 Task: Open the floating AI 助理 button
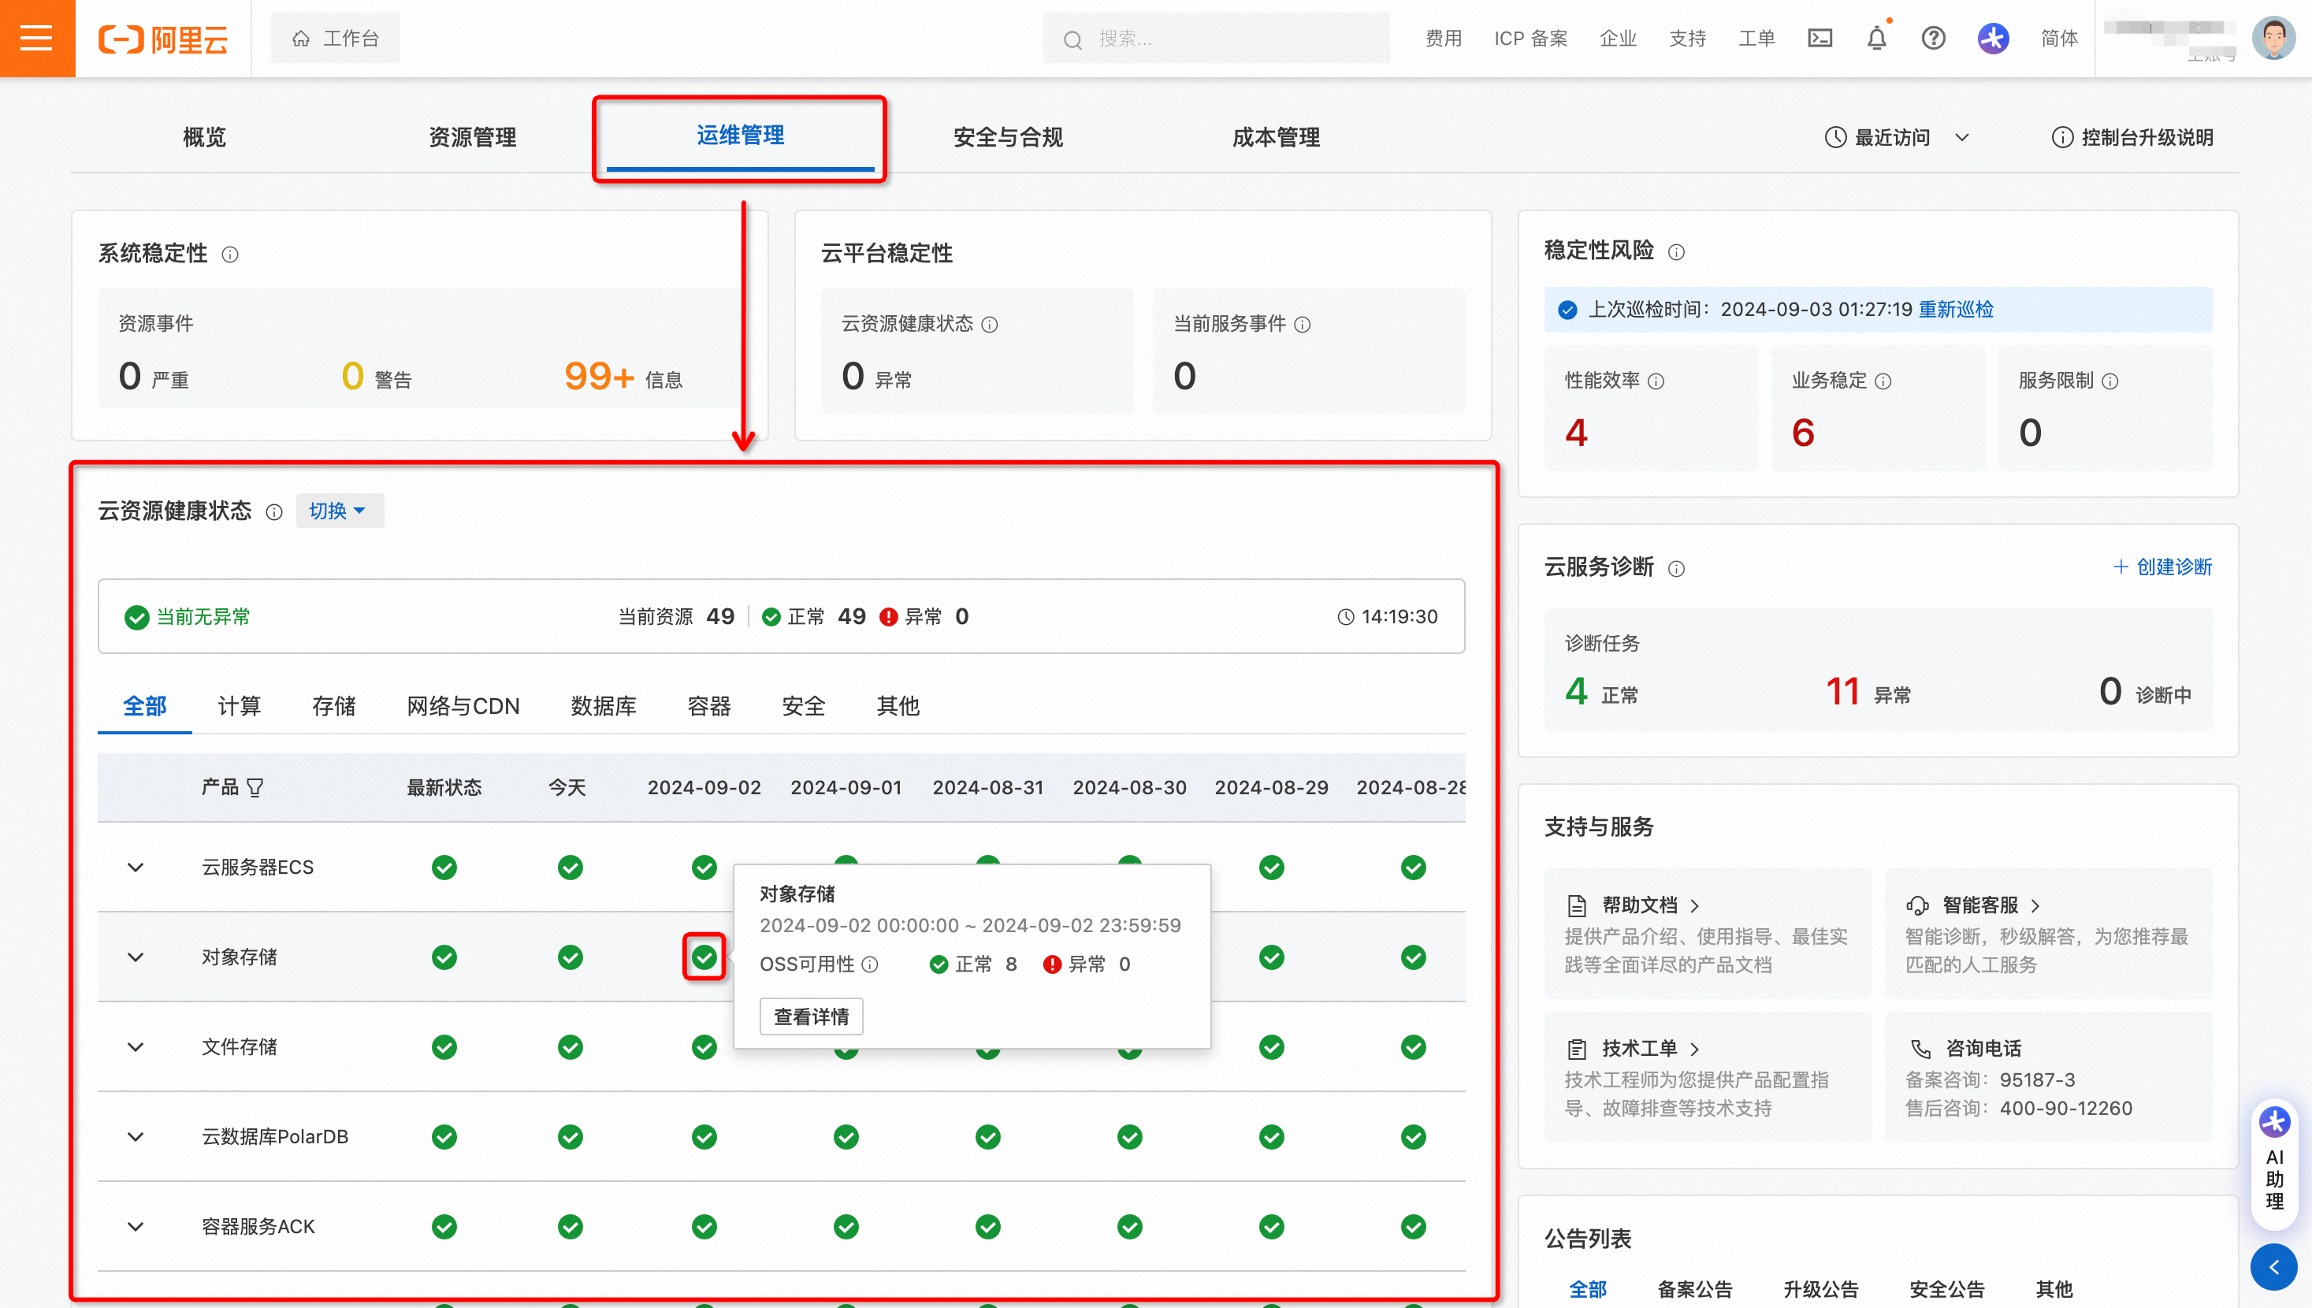(x=2274, y=1165)
